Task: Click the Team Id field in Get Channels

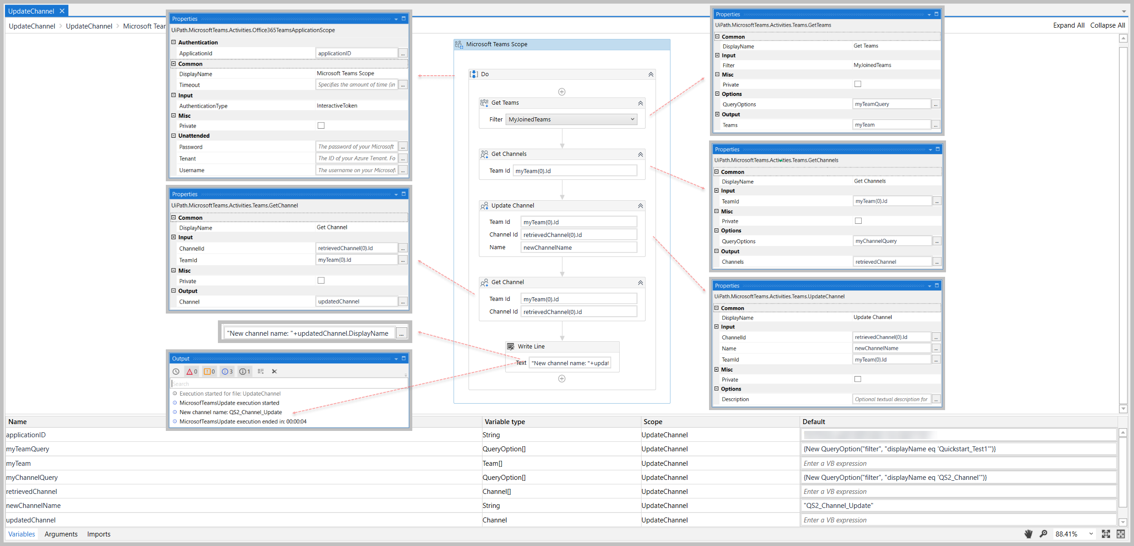Action: (x=574, y=171)
